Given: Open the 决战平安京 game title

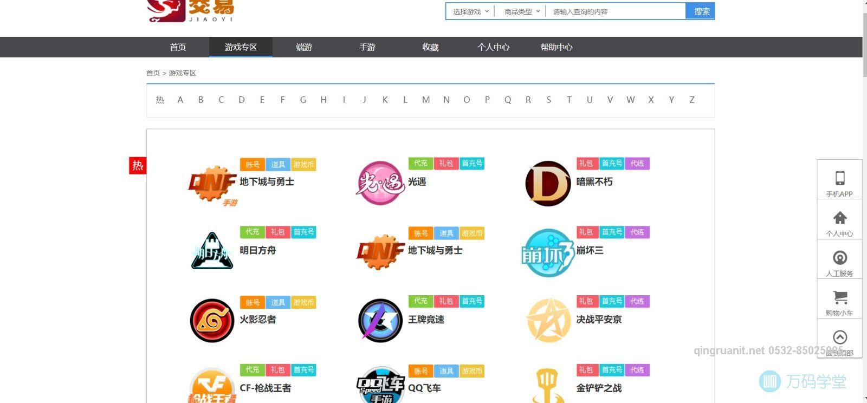Looking at the screenshot, I should (x=599, y=320).
